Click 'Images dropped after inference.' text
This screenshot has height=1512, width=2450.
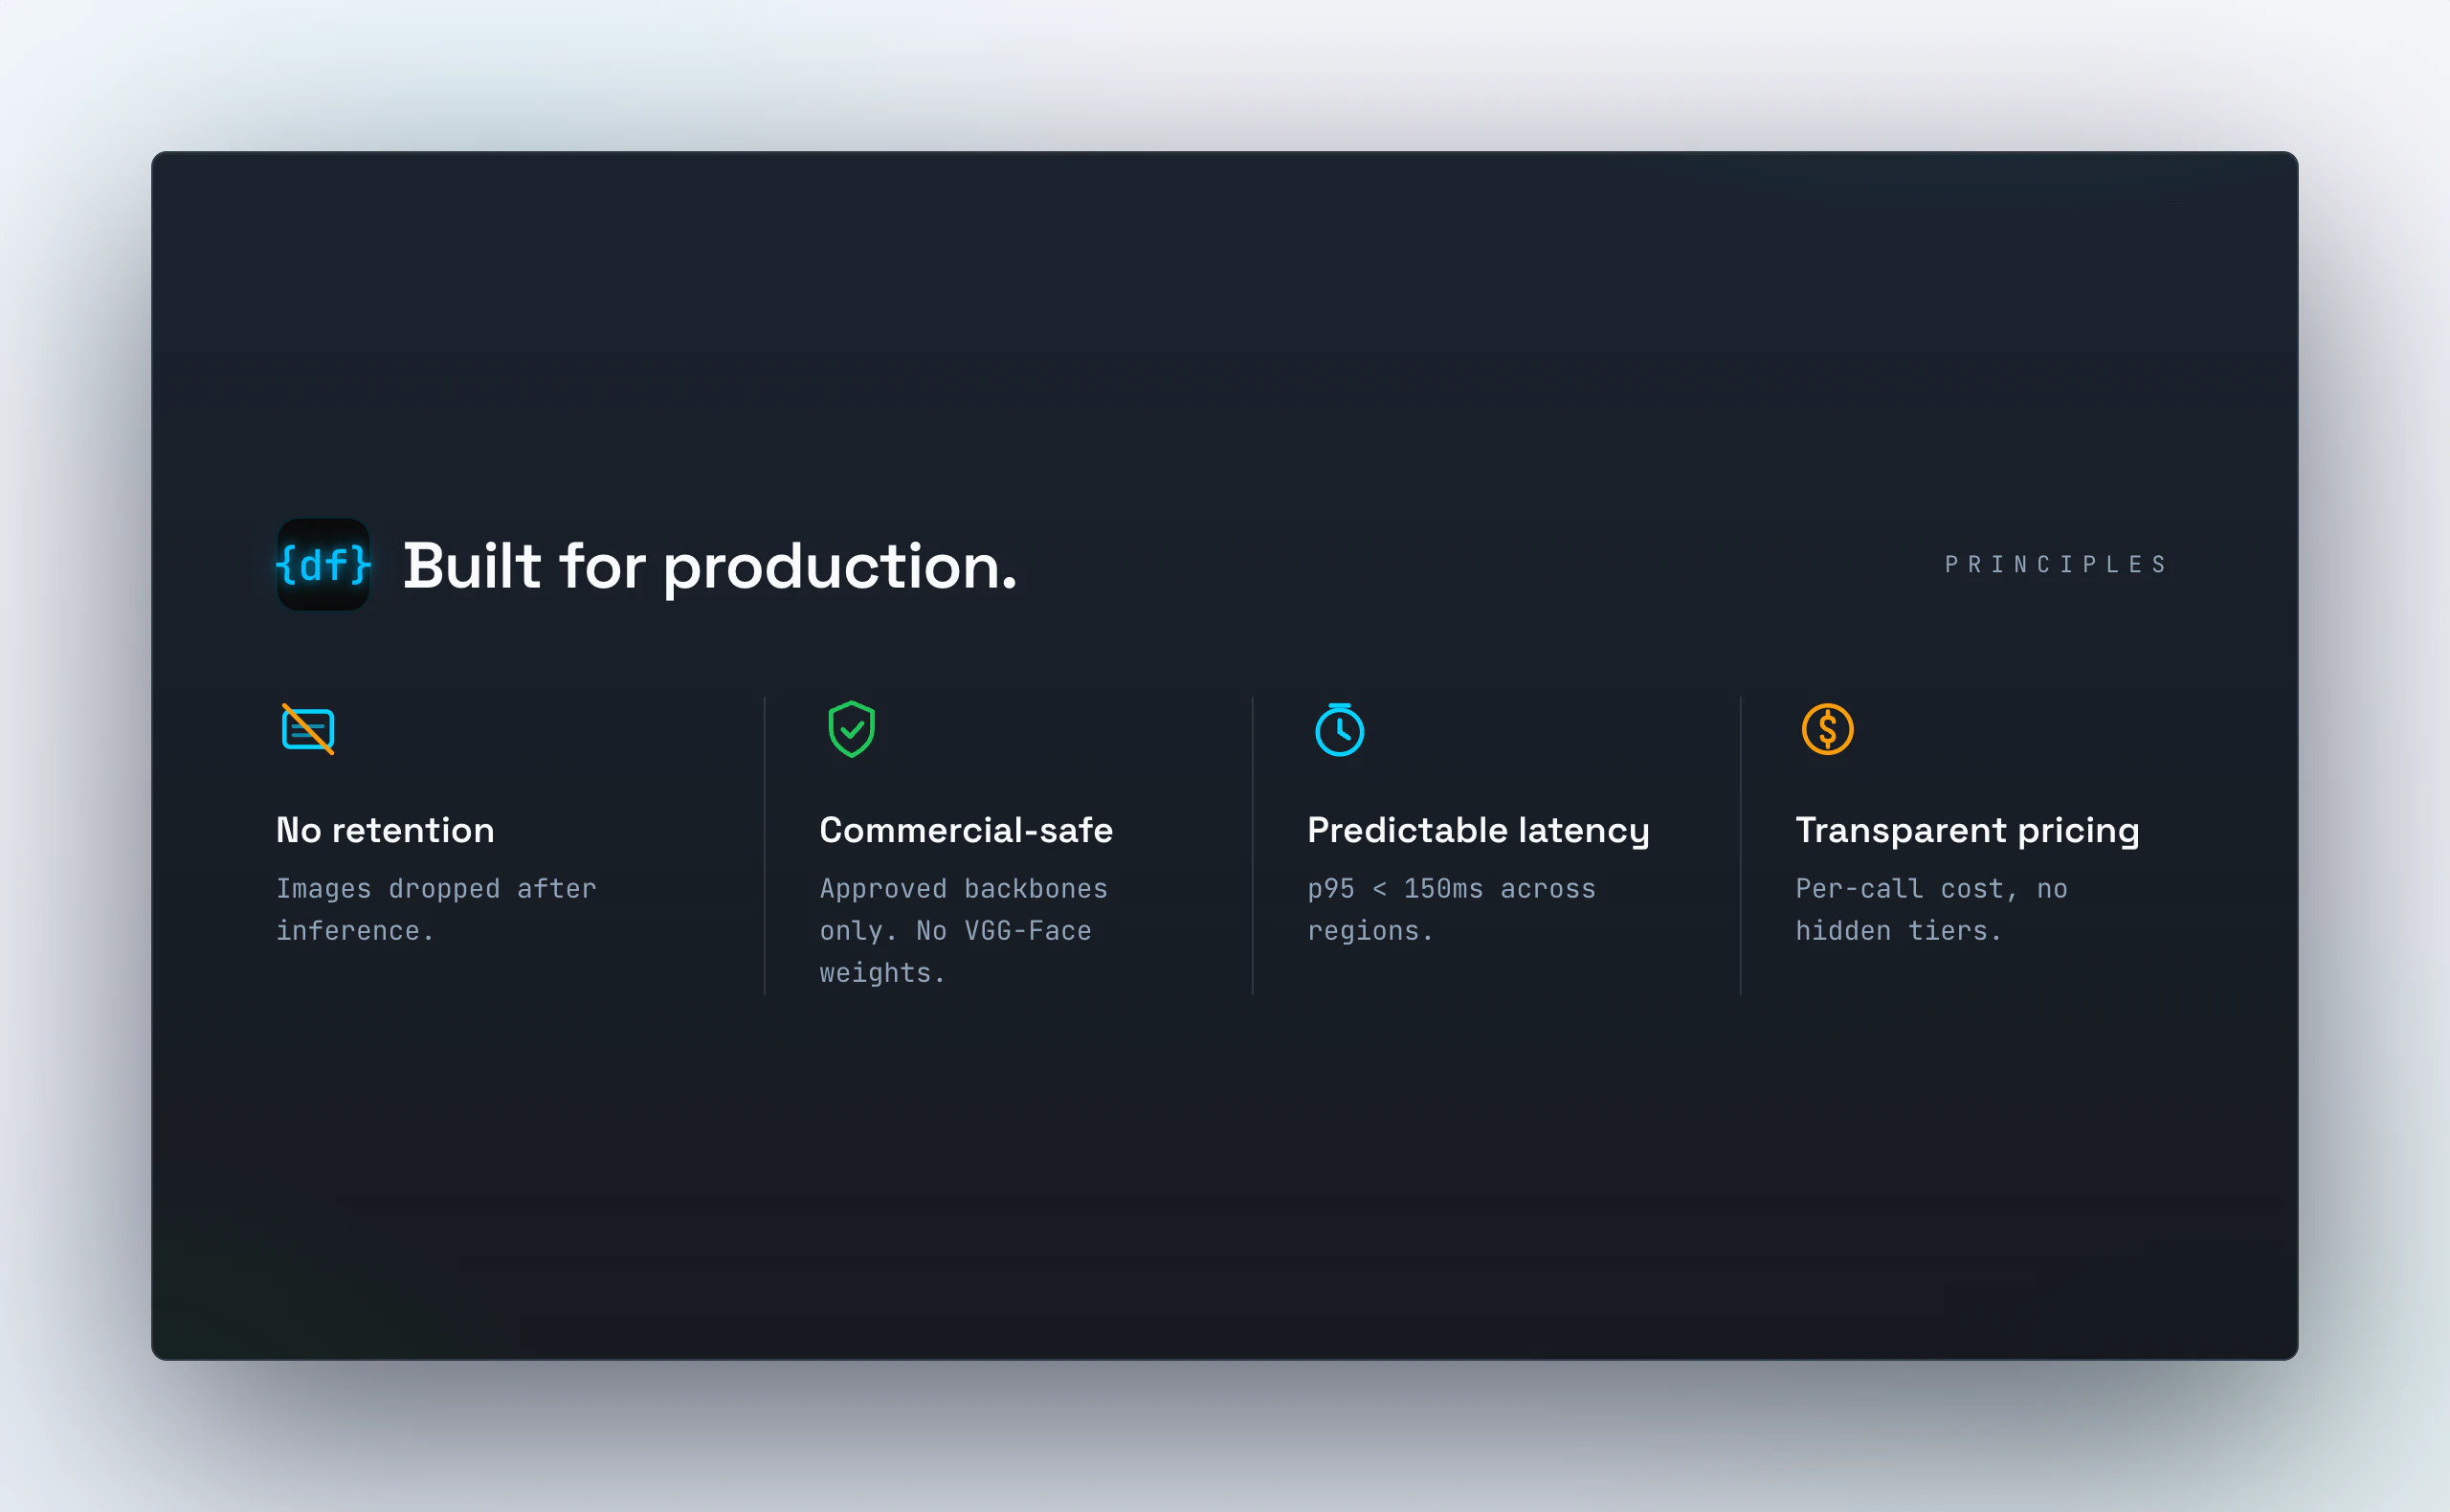pyautogui.click(x=436, y=909)
